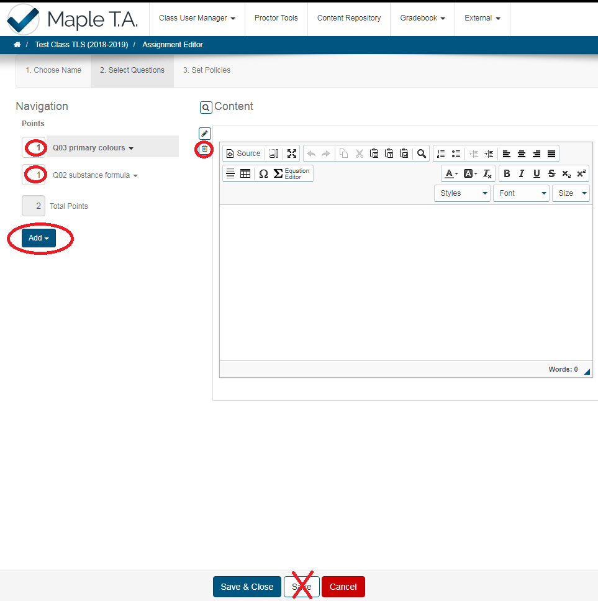Insert a table in the editor
Screen dimensions: 598x601
tap(245, 174)
